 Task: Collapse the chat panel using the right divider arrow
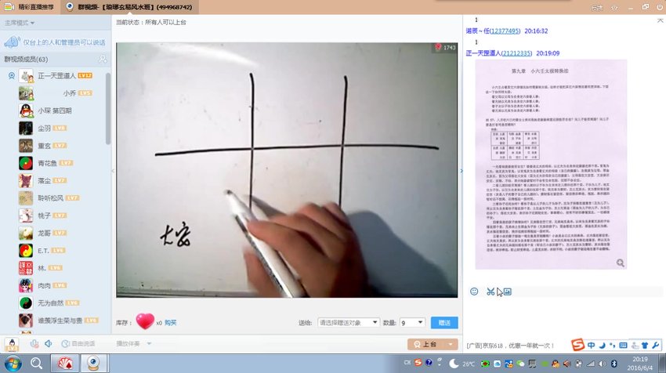click(461, 171)
